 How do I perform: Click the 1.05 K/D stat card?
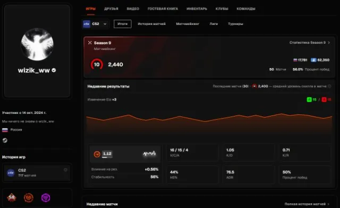coord(249,153)
